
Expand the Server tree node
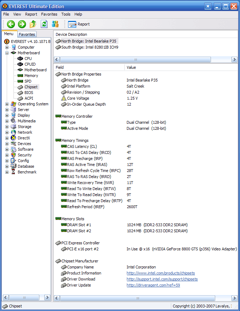click(7, 110)
